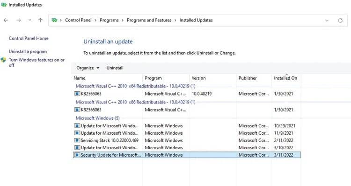The width and height of the screenshot is (351, 186).
Task: Click the Uninstall toolbar button
Action: pyautogui.click(x=115, y=68)
